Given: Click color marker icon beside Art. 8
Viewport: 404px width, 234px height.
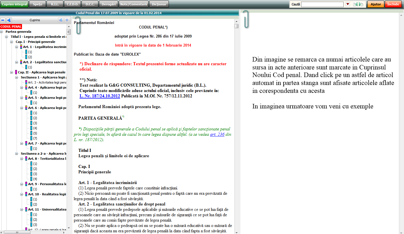Looking at the screenshot, I should pos(26,159).
